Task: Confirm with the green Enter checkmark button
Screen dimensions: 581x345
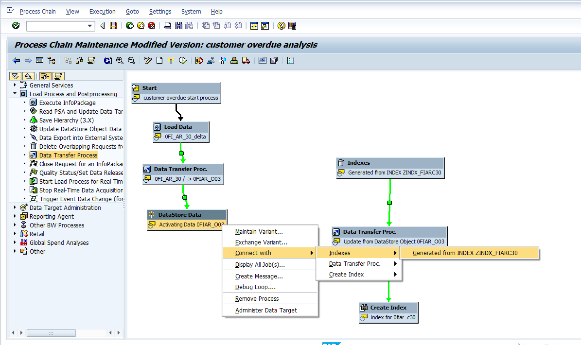Action: pos(15,26)
